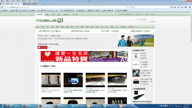This screenshot has height=108, width=192.
Task: Open Windows Update from the taskbar
Action: coord(110,106)
